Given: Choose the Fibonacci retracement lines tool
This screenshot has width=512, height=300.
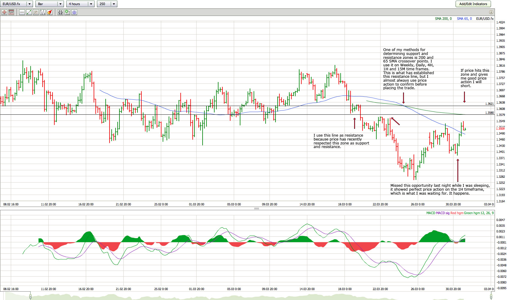Looking at the screenshot, I should pyautogui.click(x=36, y=12).
